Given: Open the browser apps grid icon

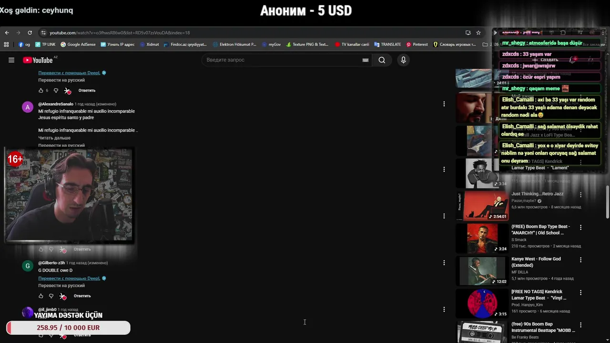Looking at the screenshot, I should [x=6, y=44].
